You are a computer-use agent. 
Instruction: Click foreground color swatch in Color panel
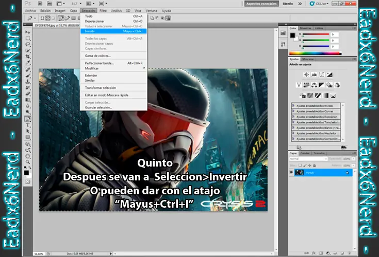(292, 35)
